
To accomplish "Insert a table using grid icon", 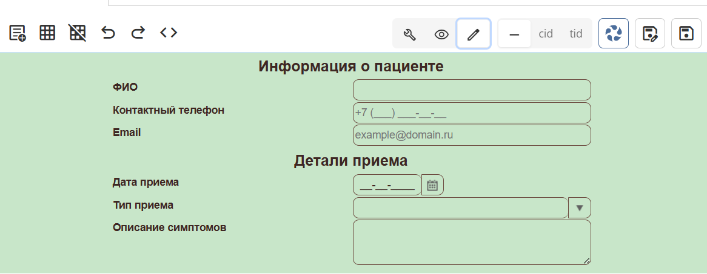I will pyautogui.click(x=47, y=33).
